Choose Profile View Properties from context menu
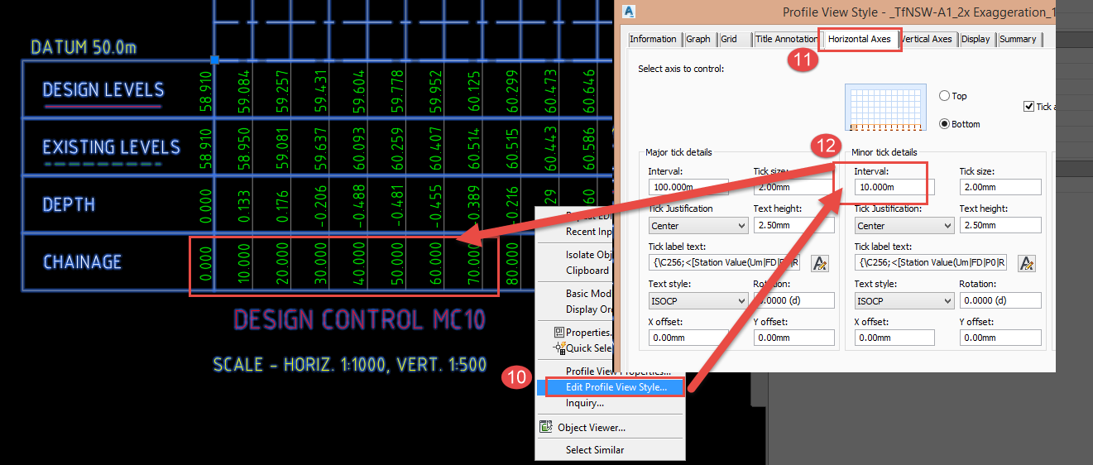The image size is (1093, 465). (x=618, y=372)
